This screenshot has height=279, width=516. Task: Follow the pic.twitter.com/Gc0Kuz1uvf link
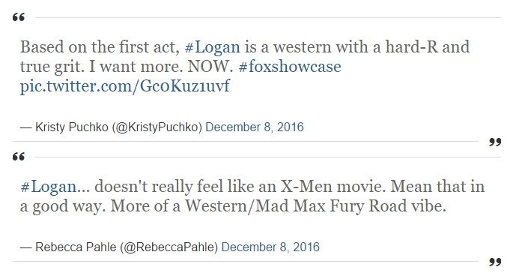(x=125, y=86)
